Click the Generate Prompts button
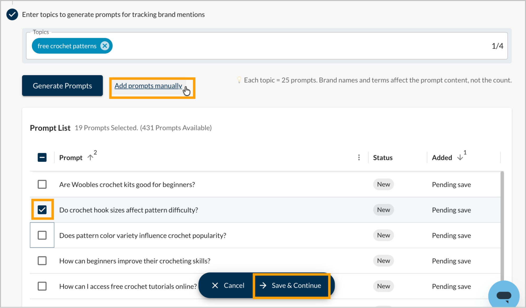The height and width of the screenshot is (308, 526). tap(62, 86)
